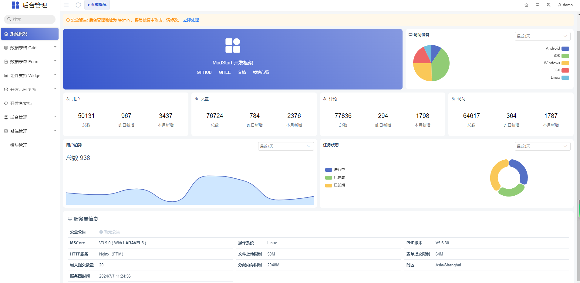
Task: Click the 系统管理 sidebar icon
Action: (x=6, y=131)
